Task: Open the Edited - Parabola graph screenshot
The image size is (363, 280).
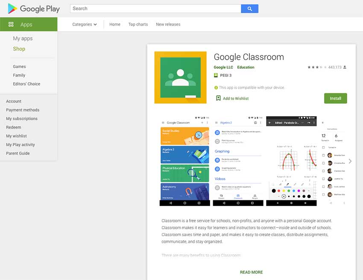Action: click(291, 161)
